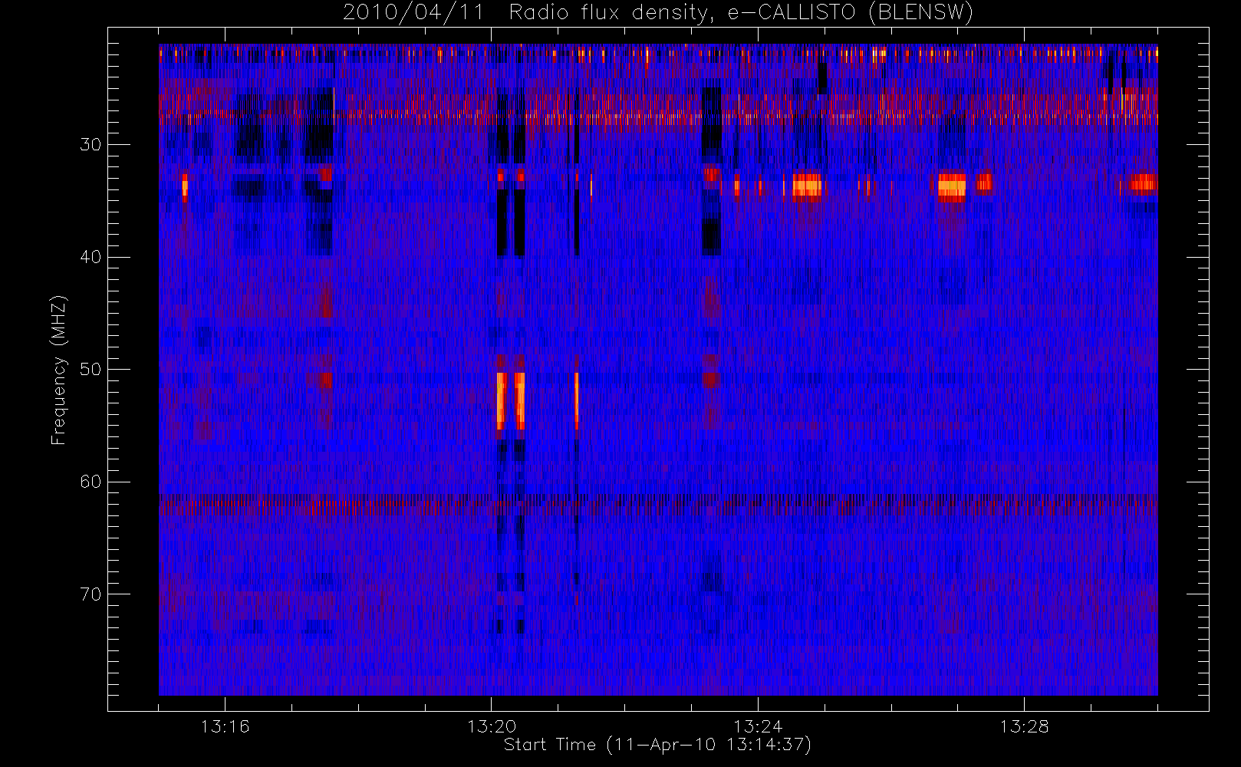Select the 13:28 time tick label
Image resolution: width=1241 pixels, height=767 pixels.
1024,726
